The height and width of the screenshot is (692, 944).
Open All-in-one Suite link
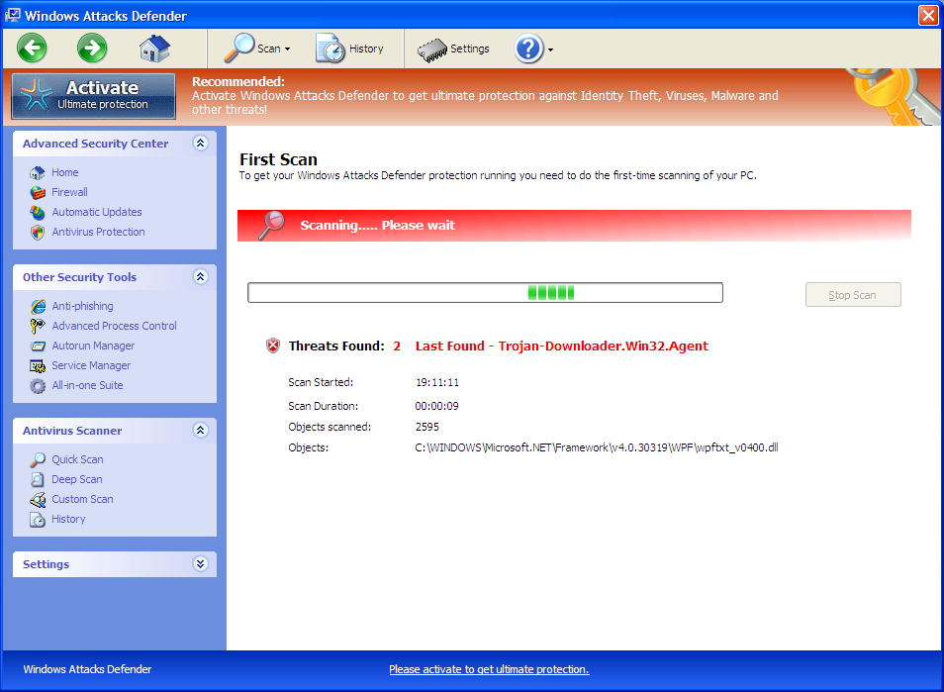[87, 385]
